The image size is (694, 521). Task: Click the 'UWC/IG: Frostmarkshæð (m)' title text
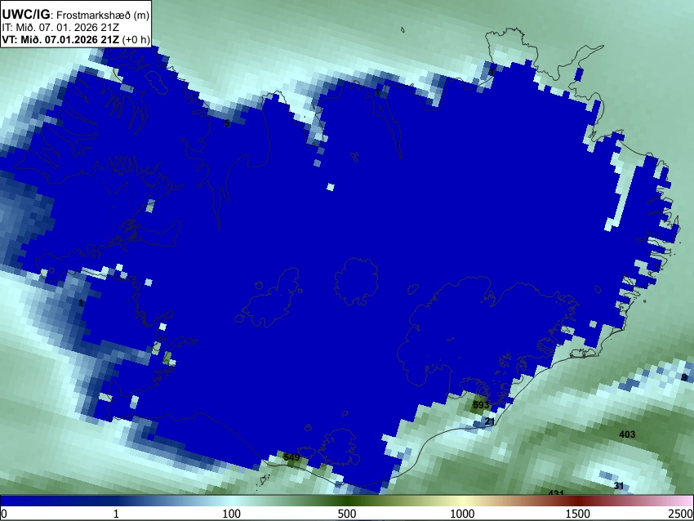pos(76,15)
